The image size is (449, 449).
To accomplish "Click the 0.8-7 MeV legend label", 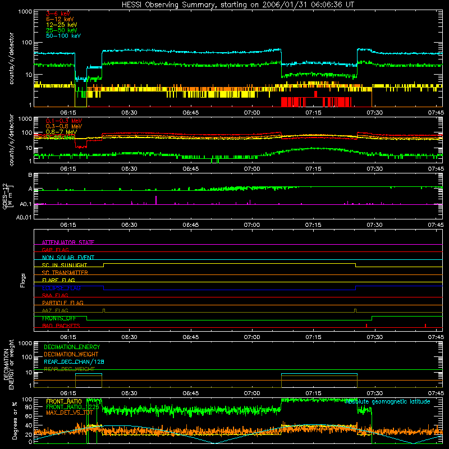I will pos(61,132).
